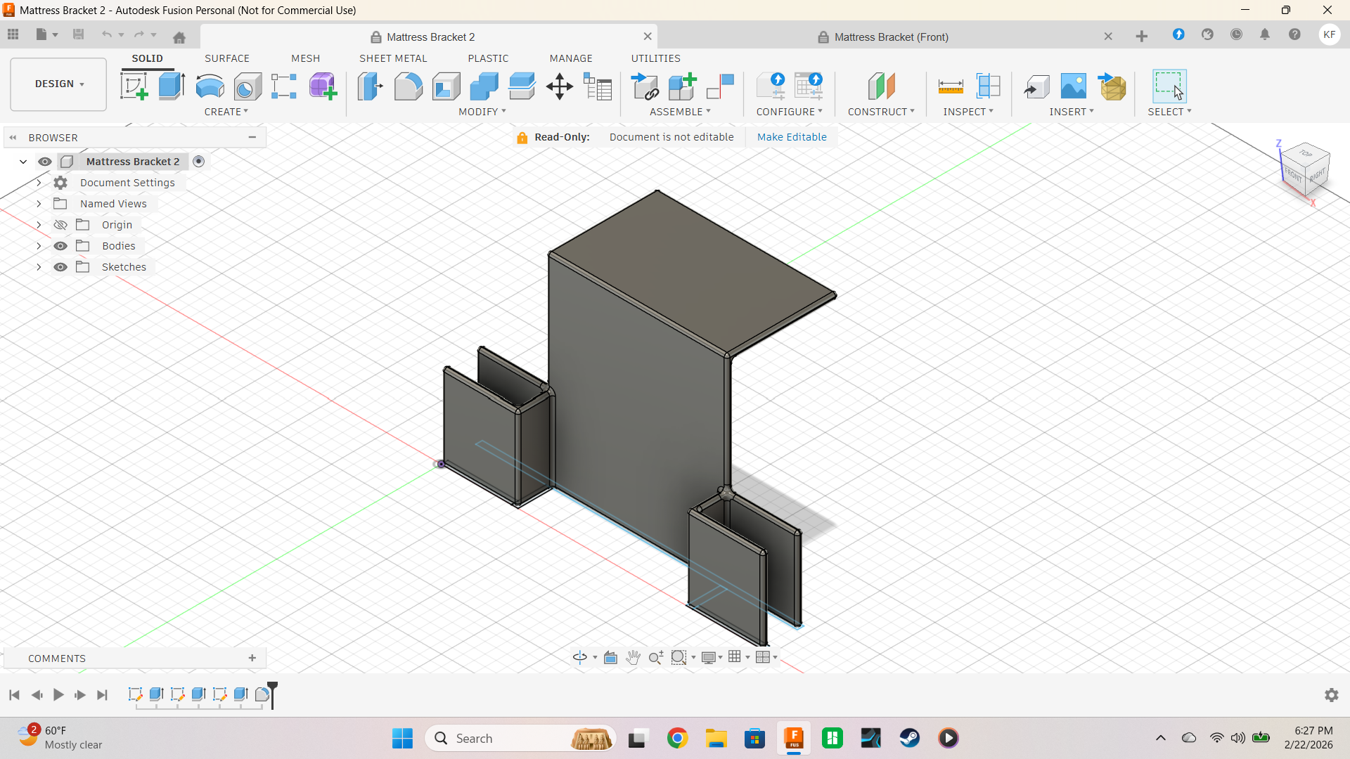The height and width of the screenshot is (759, 1350).
Task: Hide the Sketches folder via eye icon
Action: click(x=60, y=267)
